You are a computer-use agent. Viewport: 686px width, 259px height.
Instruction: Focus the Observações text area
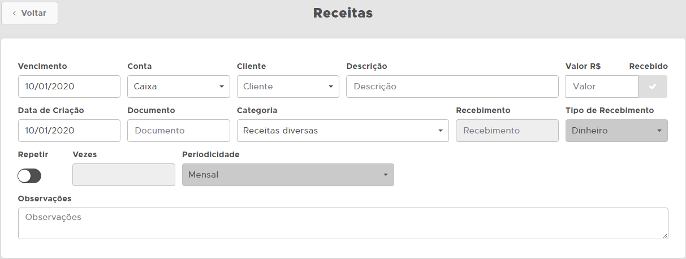point(343,223)
